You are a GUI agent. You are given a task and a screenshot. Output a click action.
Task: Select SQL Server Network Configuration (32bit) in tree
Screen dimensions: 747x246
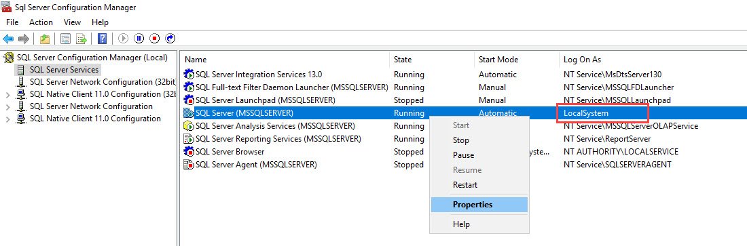(103, 82)
